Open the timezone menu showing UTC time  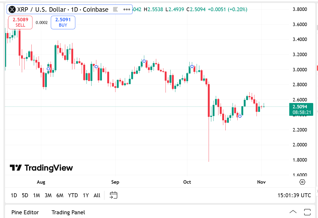point(294,195)
